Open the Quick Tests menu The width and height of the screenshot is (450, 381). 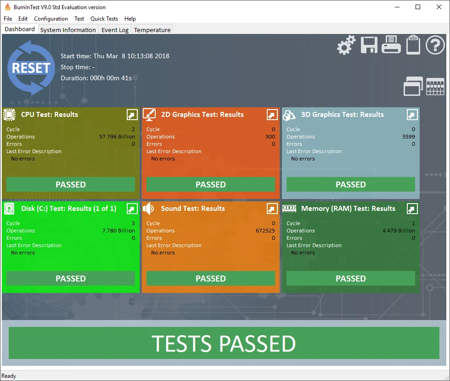pyautogui.click(x=104, y=19)
